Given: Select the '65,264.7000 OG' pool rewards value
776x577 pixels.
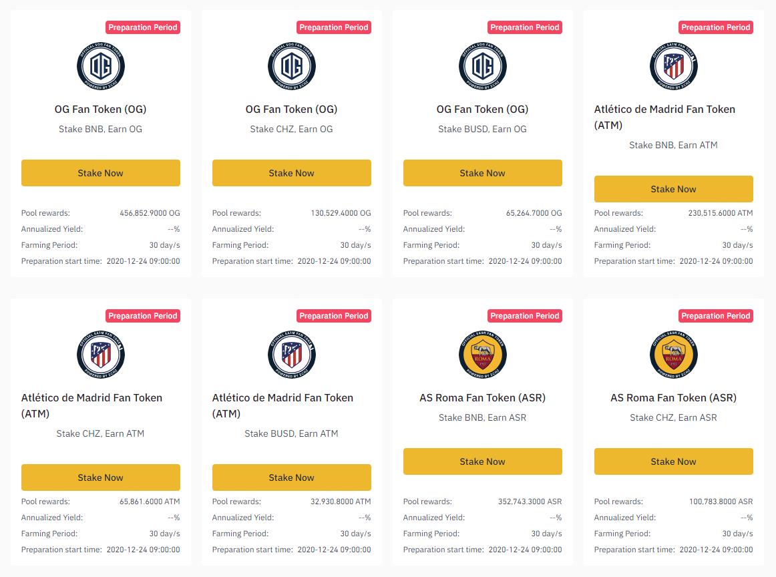Looking at the screenshot, I should point(534,213).
